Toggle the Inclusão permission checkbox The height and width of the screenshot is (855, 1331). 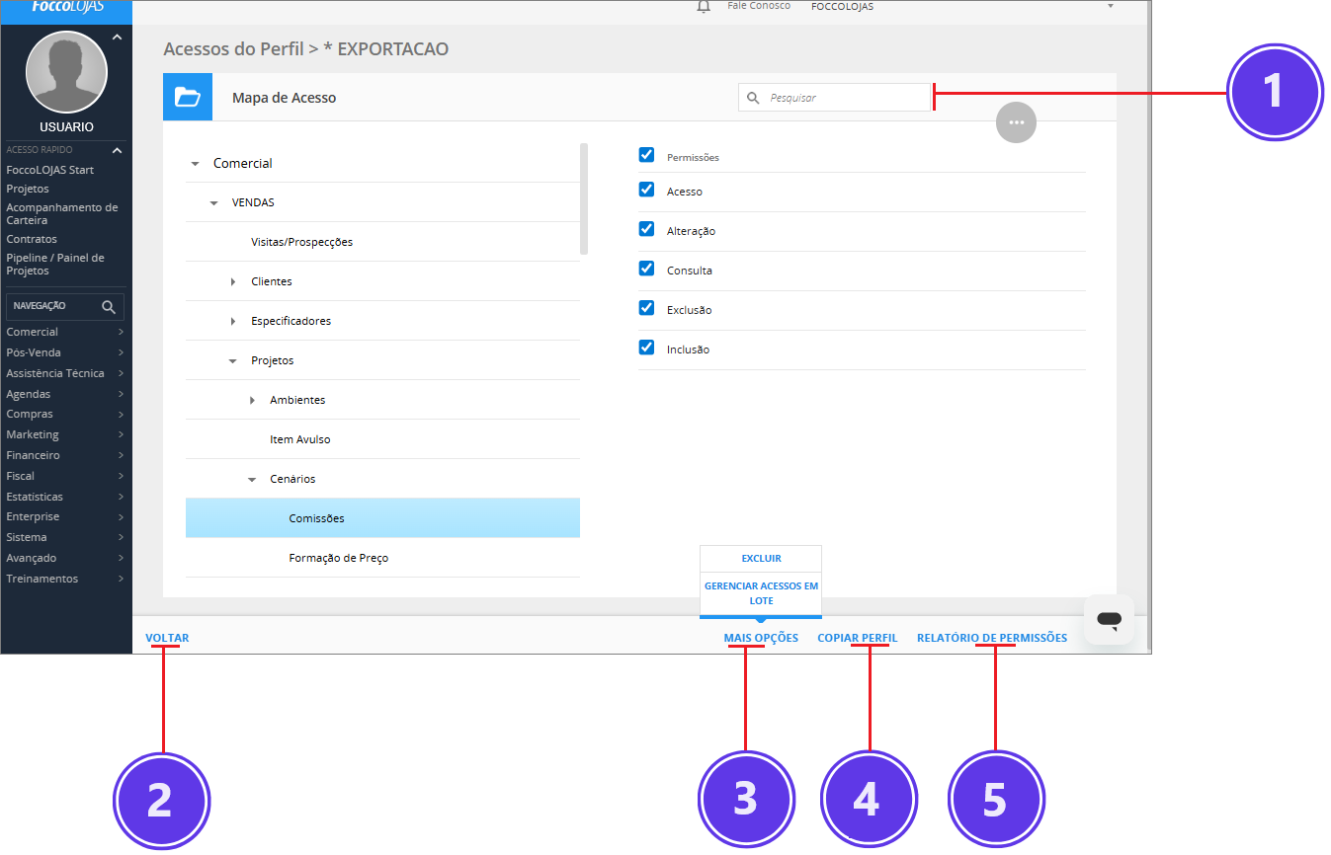click(647, 348)
